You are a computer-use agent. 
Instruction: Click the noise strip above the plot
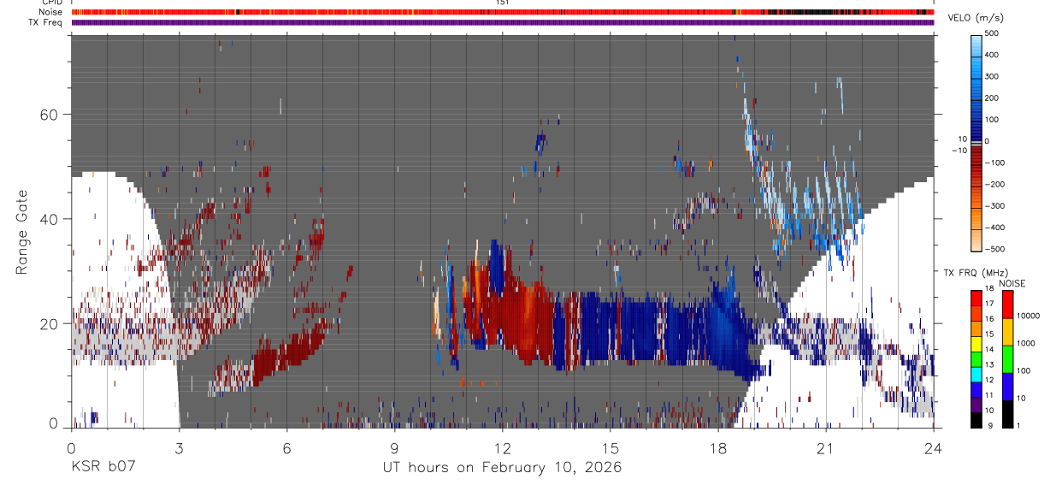pos(503,13)
